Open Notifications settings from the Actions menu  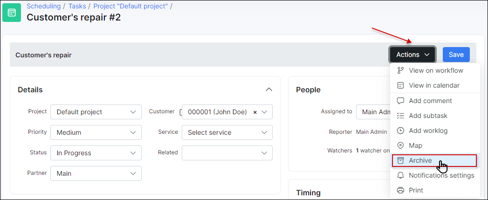(436, 175)
